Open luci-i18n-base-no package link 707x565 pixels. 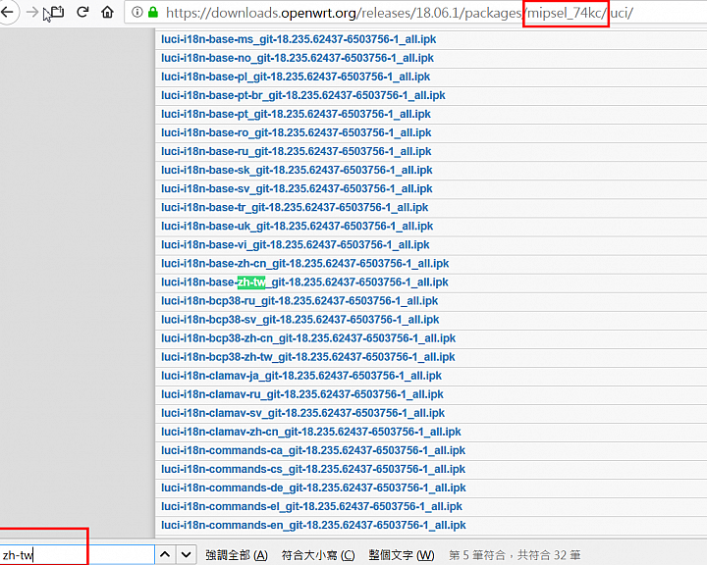[x=298, y=58]
